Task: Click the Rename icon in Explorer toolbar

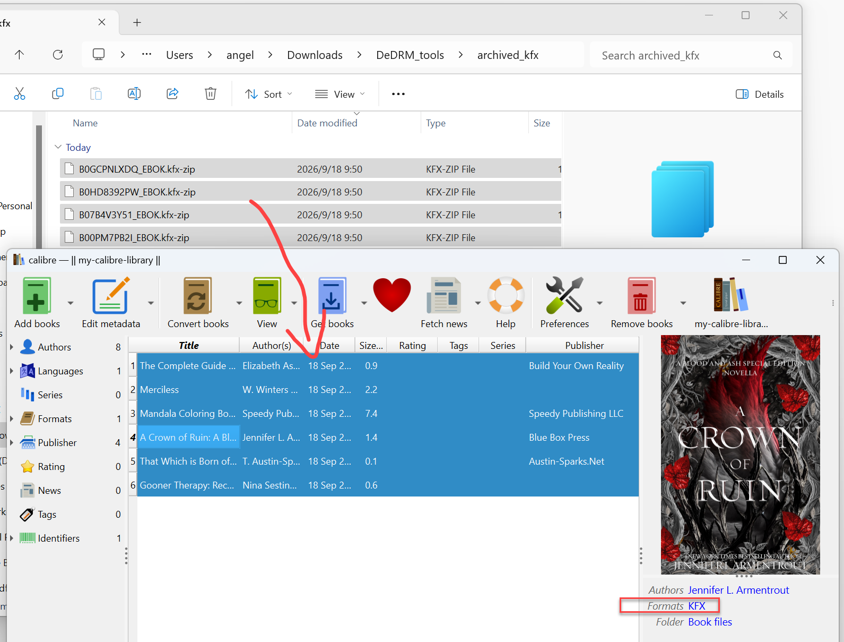Action: tap(134, 94)
